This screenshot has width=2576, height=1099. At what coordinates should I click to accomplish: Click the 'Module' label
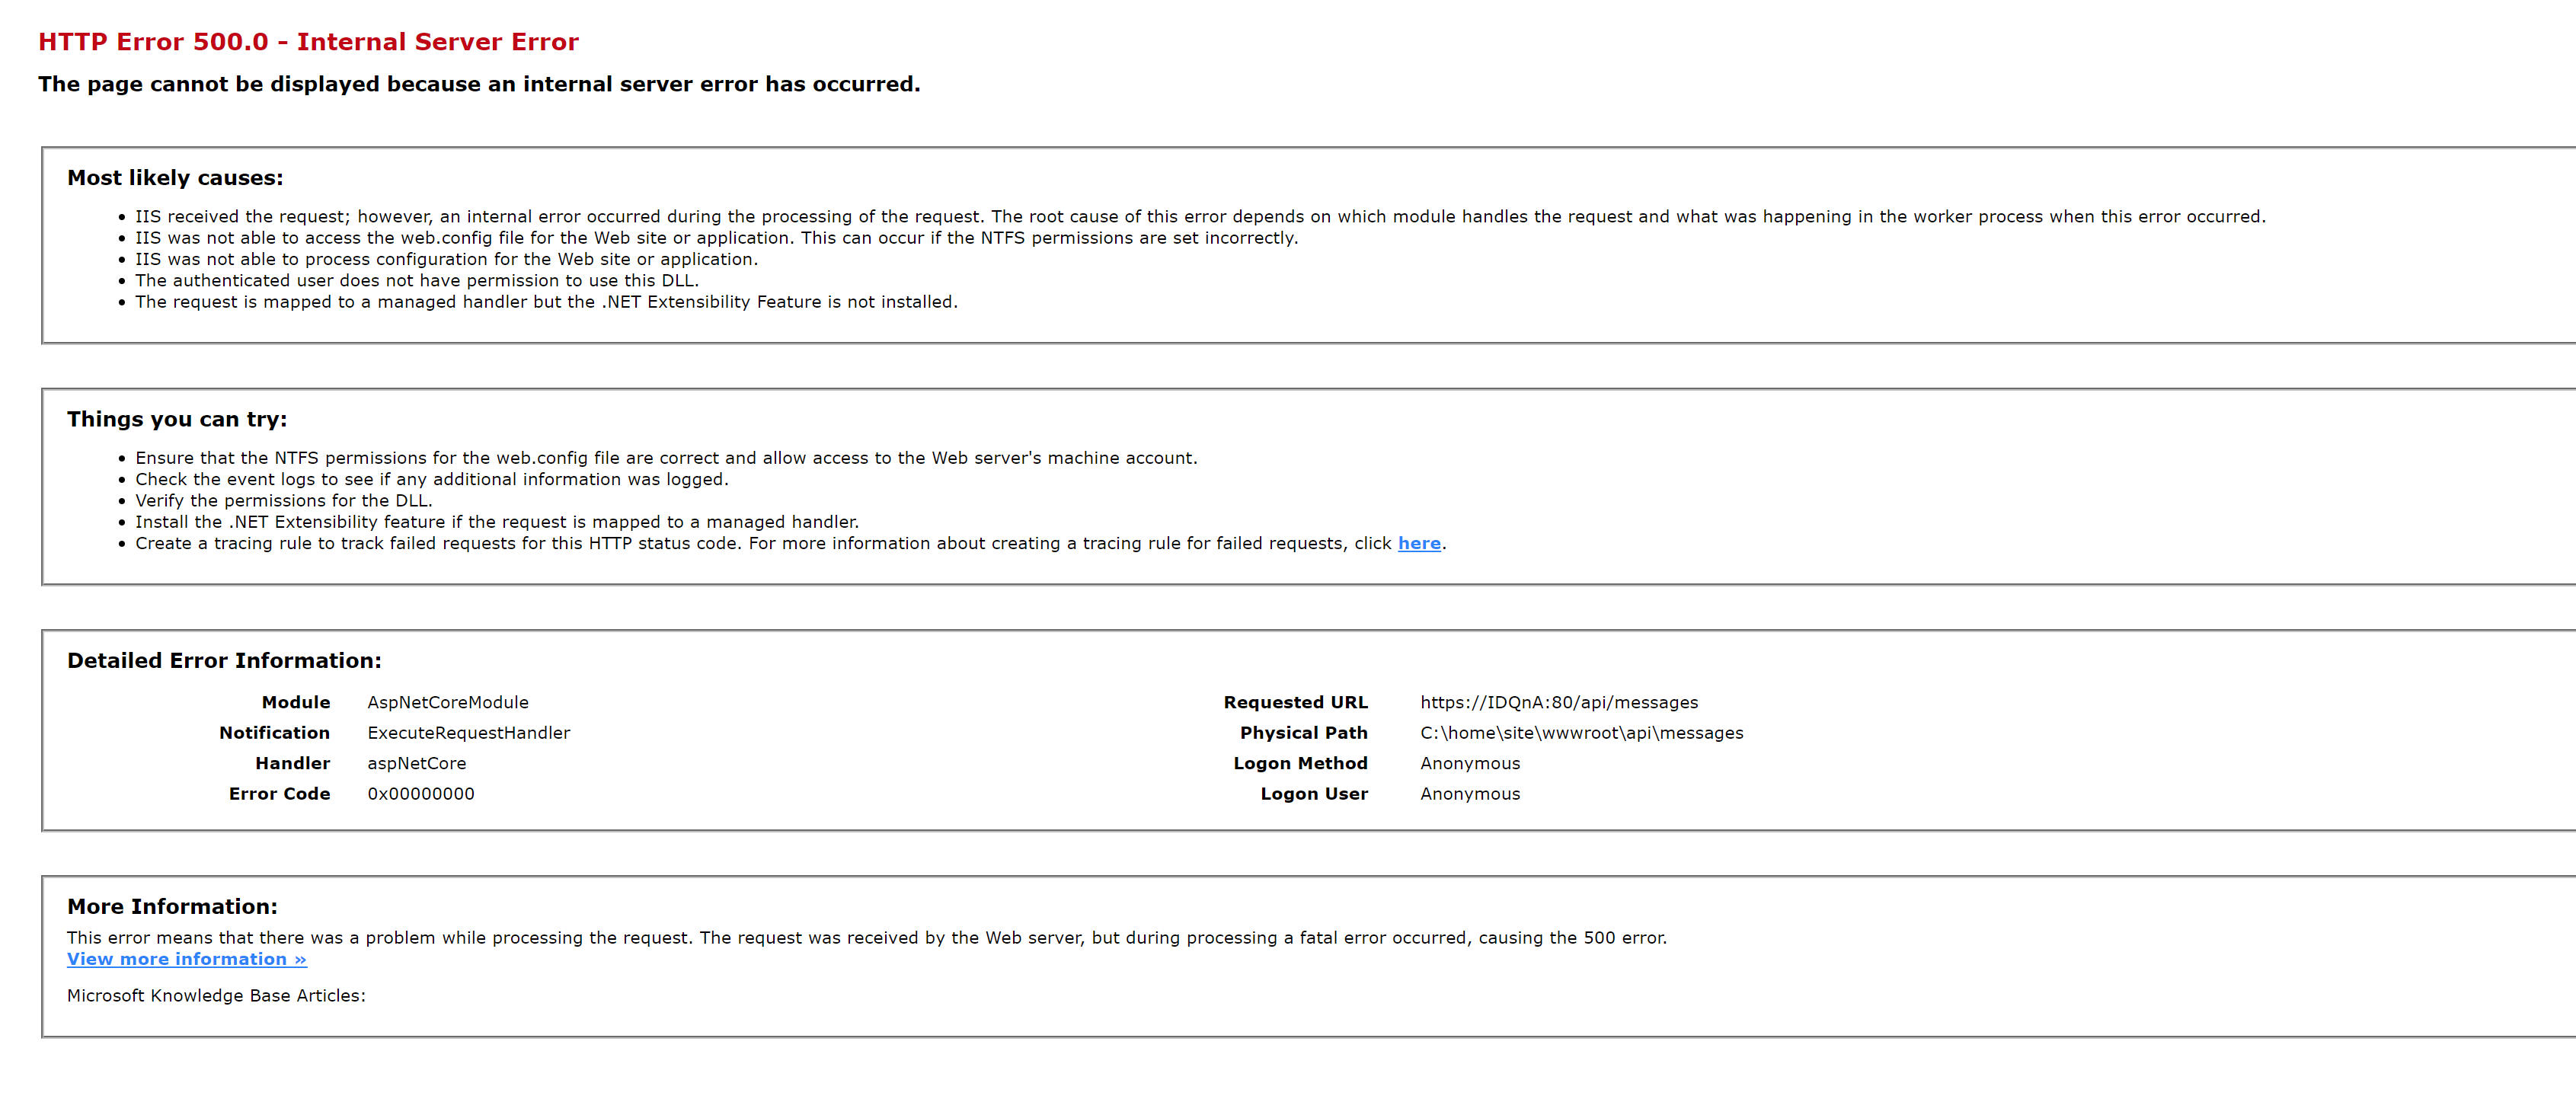(296, 702)
